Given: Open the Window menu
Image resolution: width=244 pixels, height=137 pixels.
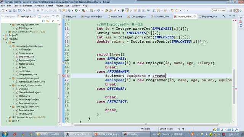Looking at the screenshot, I should click(76, 6).
